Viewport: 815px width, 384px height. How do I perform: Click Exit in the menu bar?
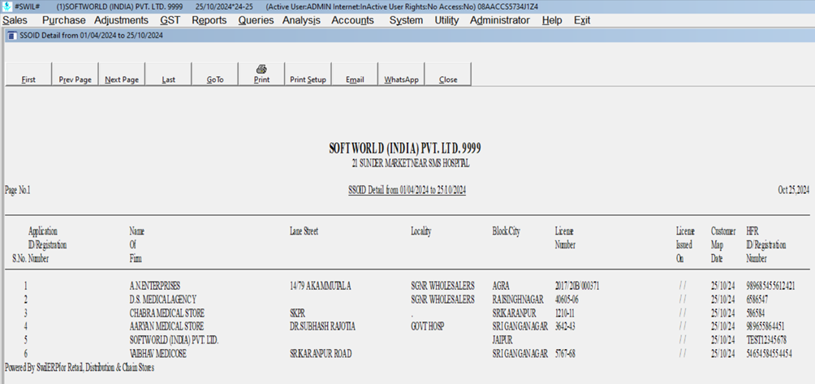(582, 20)
